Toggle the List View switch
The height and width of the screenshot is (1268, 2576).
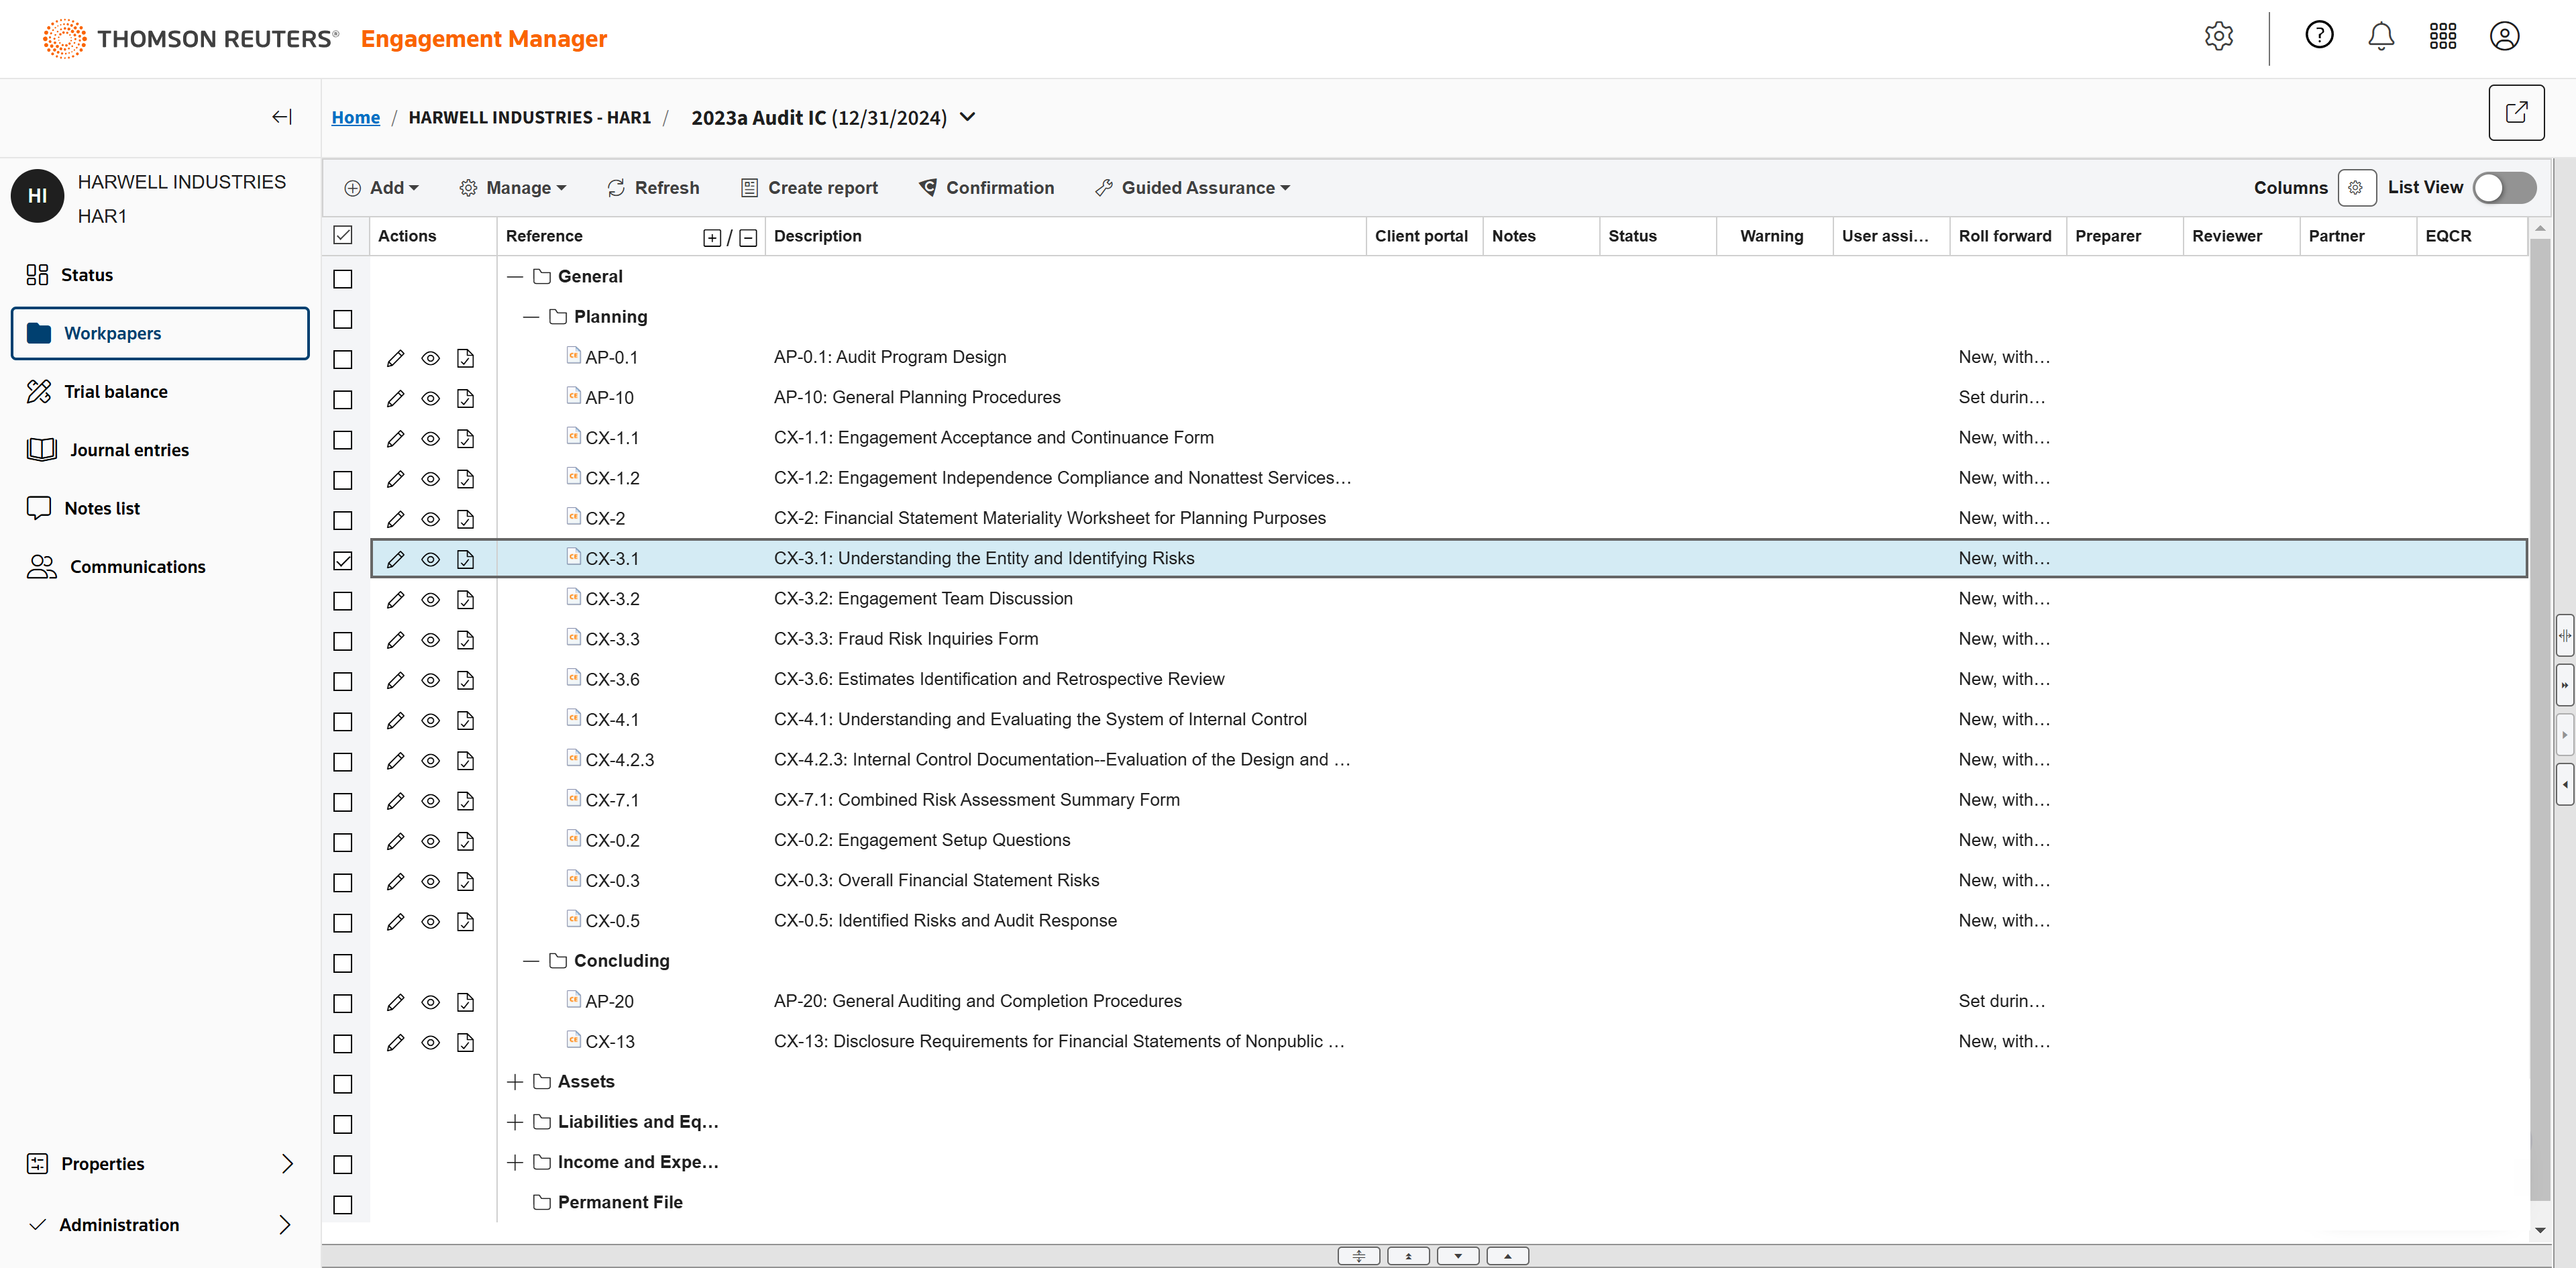pos(2504,188)
